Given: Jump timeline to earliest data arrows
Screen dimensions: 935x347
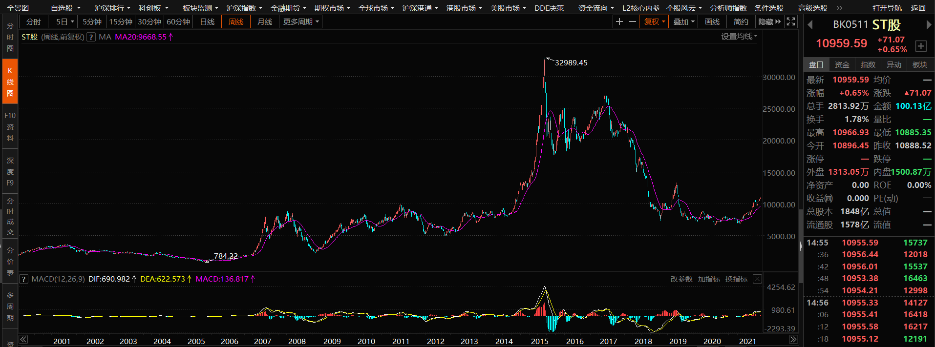Looking at the screenshot, I should point(23,340).
